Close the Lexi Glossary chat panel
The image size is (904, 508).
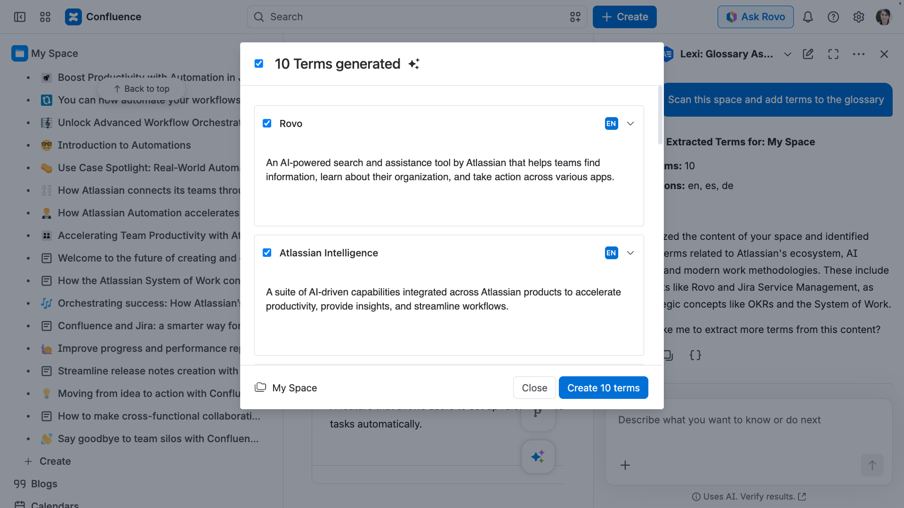point(884,54)
